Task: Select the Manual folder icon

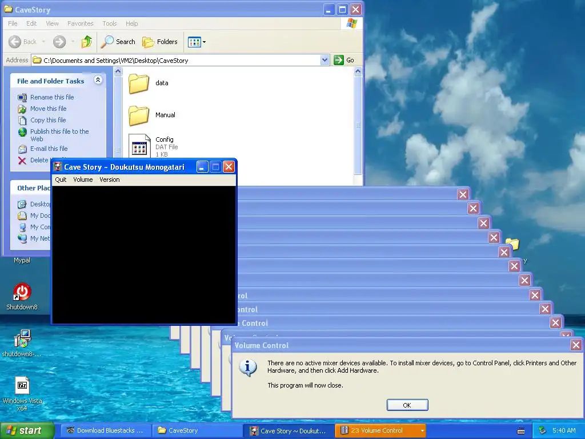Action: pyautogui.click(x=139, y=115)
